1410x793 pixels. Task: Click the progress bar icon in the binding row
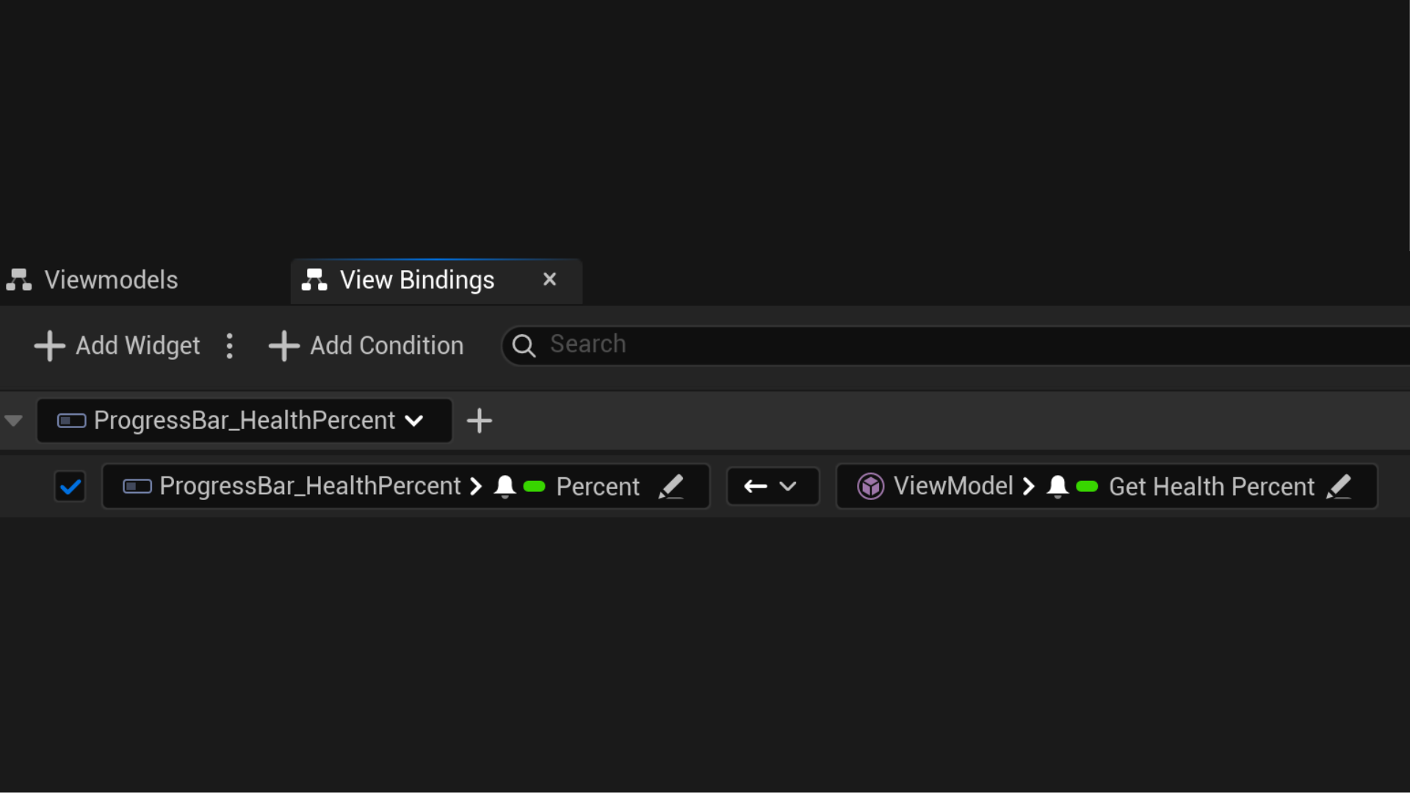tap(137, 486)
